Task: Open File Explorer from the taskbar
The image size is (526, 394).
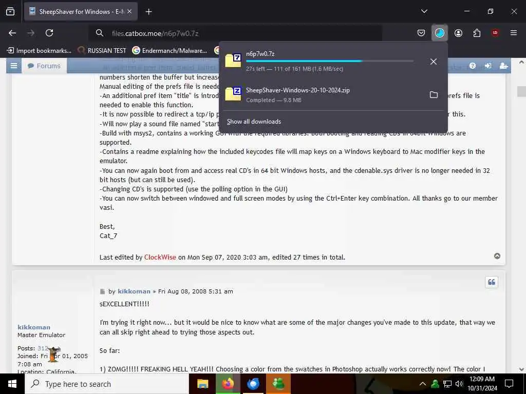Action: pos(202,384)
